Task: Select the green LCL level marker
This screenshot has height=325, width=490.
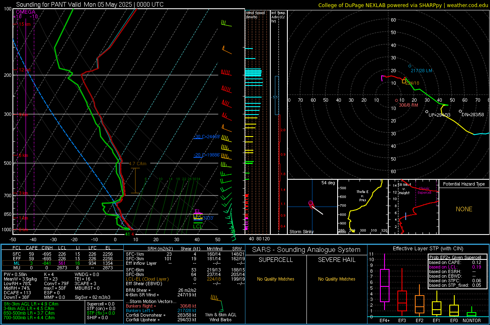Action: pyautogui.click(x=198, y=227)
